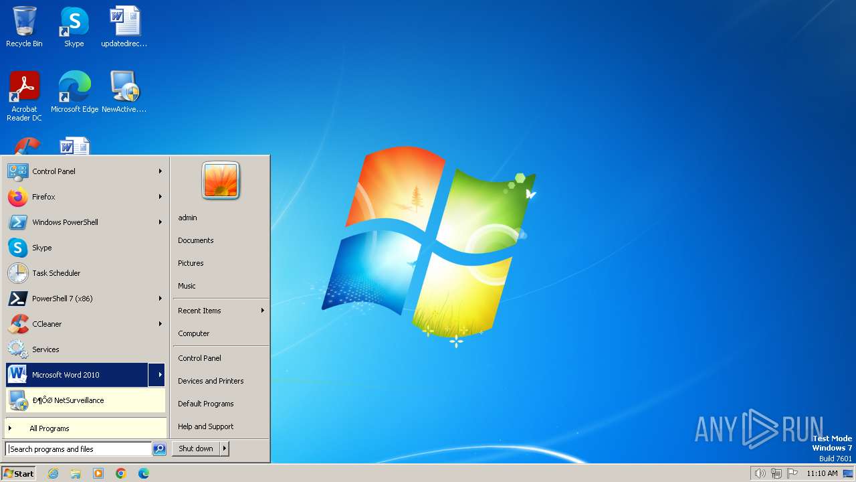Click the Firefox icon in Start menu
This screenshot has height=482, width=856.
coord(17,197)
